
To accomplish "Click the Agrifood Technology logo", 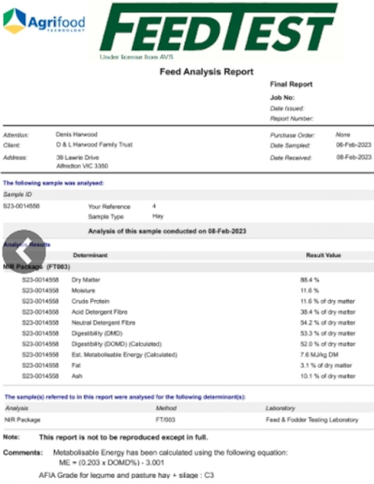I will tap(44, 21).
